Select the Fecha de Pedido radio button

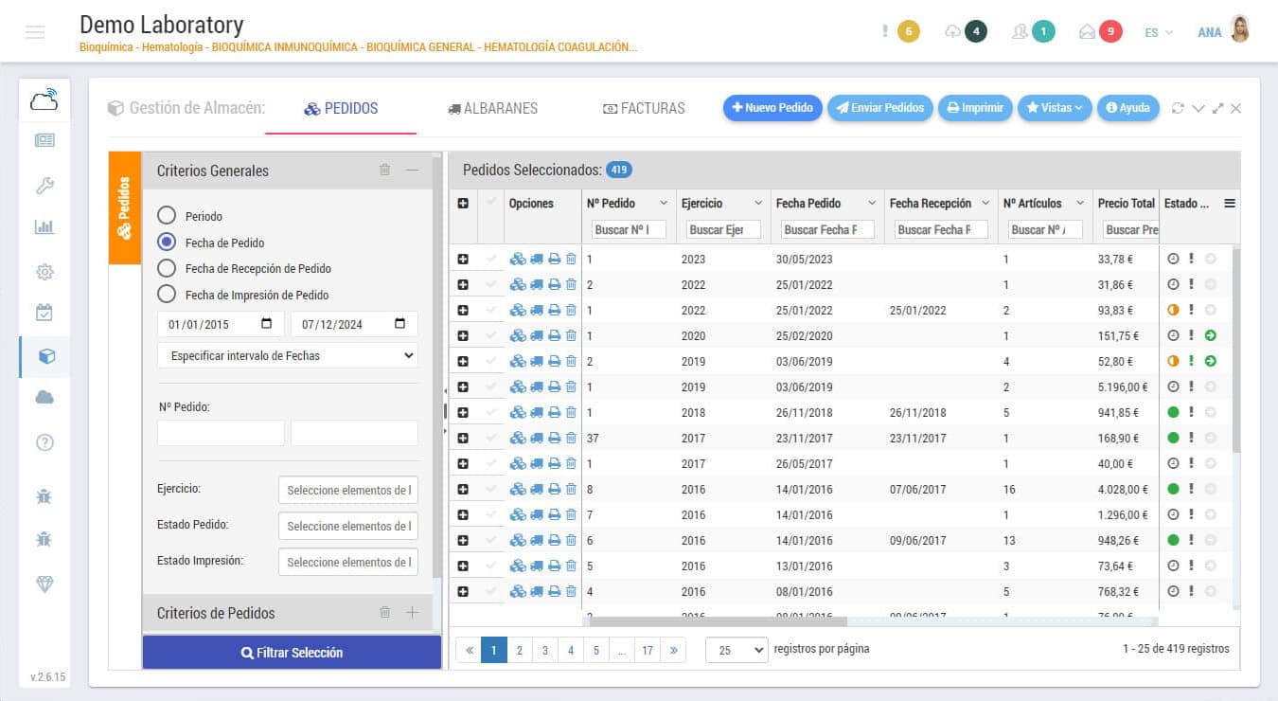click(167, 242)
